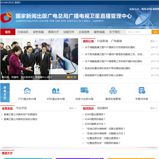
Task: Click the 专营点申报 text label
Action: (x=142, y=99)
